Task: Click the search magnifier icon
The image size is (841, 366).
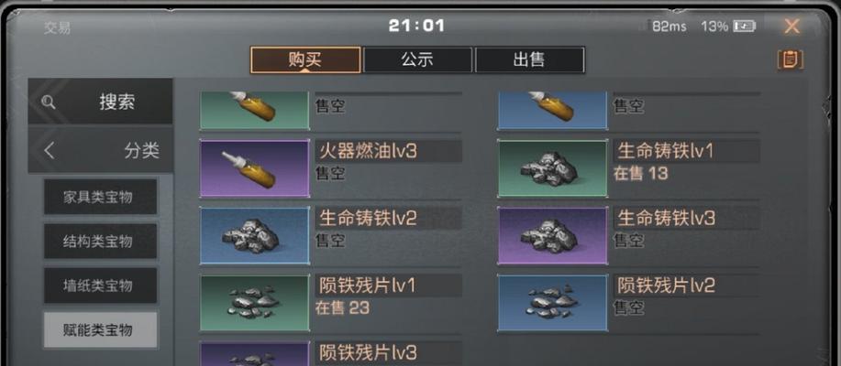Action: point(49,102)
